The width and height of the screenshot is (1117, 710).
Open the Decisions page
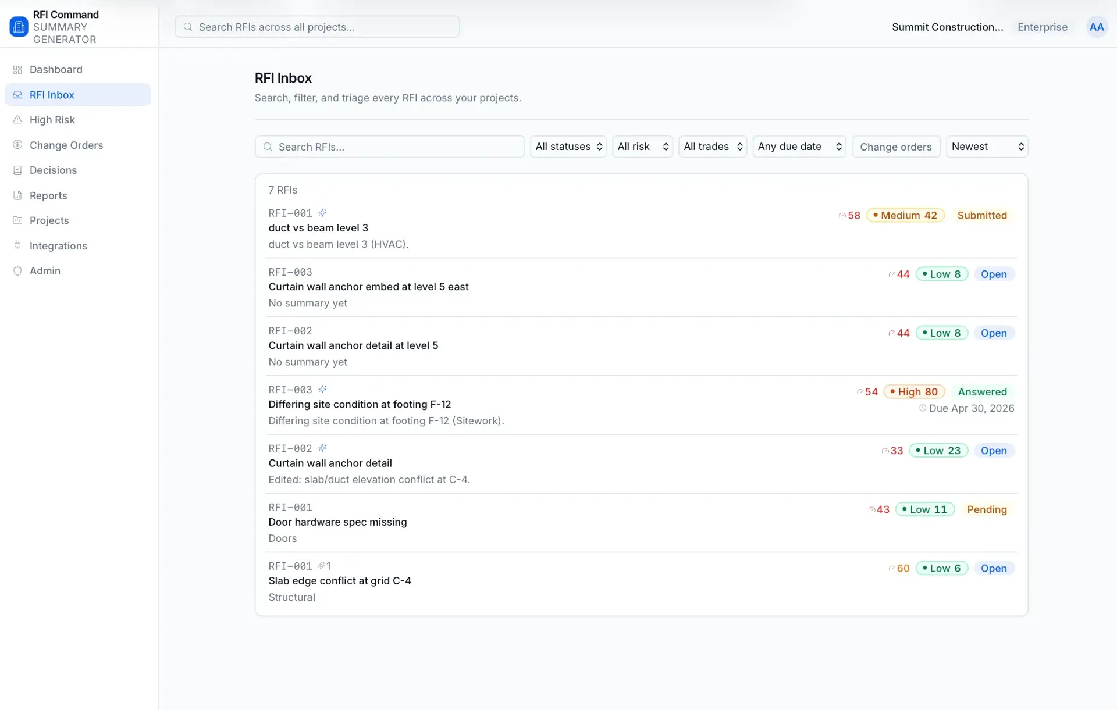[77, 170]
